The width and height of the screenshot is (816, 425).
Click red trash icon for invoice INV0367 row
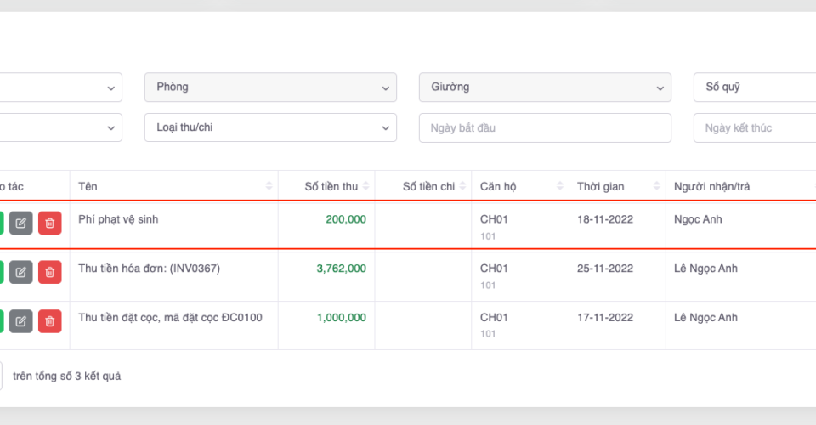click(x=50, y=272)
